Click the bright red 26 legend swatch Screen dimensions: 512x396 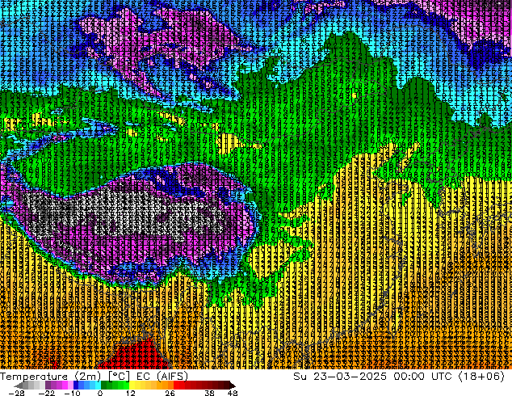pos(176,385)
